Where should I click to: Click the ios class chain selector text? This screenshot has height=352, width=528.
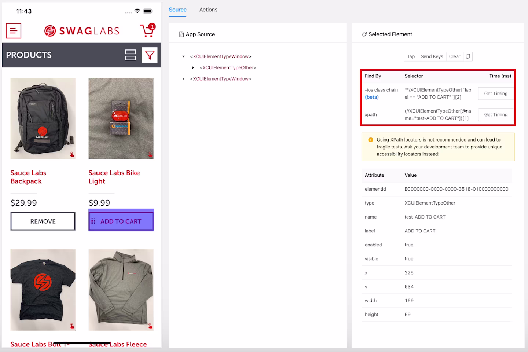[x=438, y=93]
